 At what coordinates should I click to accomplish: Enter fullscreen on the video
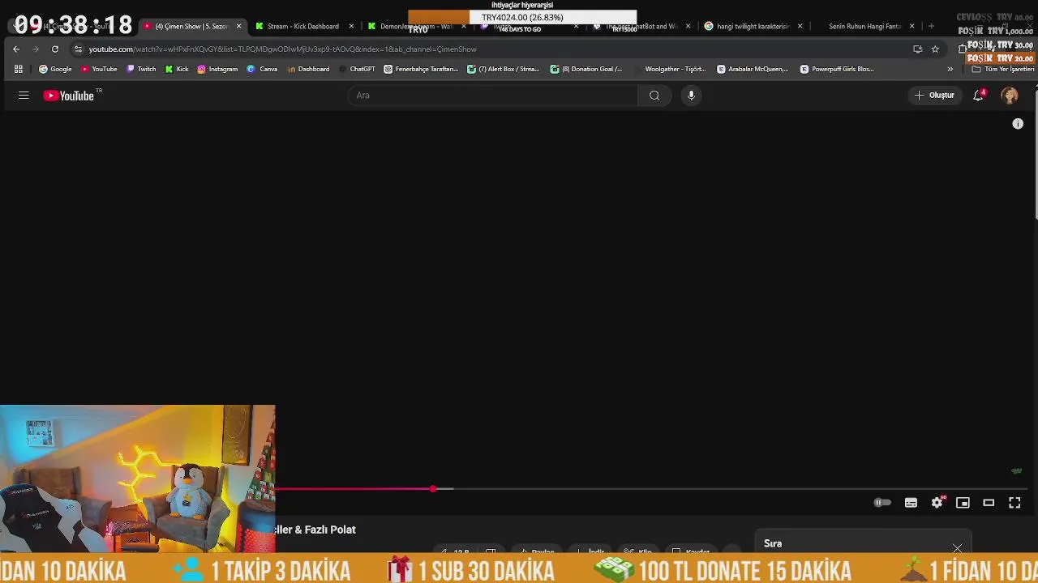click(x=1014, y=503)
